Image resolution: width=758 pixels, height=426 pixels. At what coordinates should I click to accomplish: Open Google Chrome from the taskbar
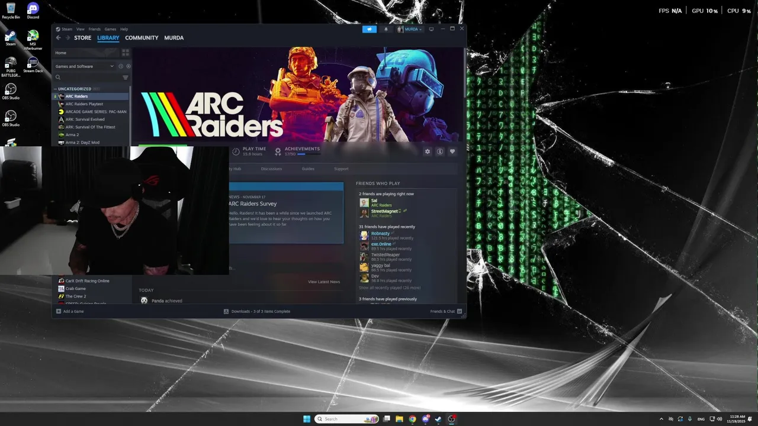[x=412, y=419]
